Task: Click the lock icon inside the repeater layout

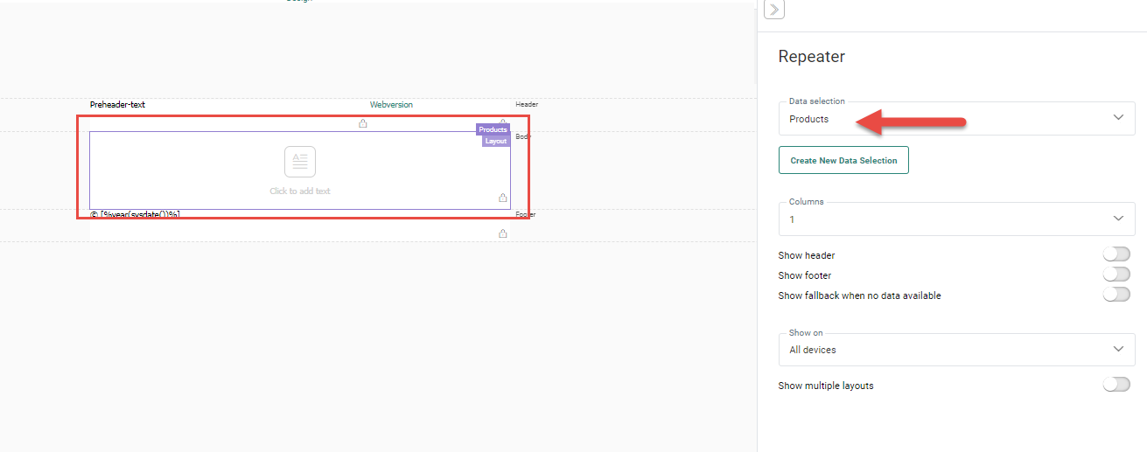Action: [x=502, y=198]
